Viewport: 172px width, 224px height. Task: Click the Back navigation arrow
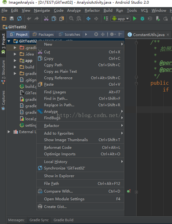[x=88, y=18]
